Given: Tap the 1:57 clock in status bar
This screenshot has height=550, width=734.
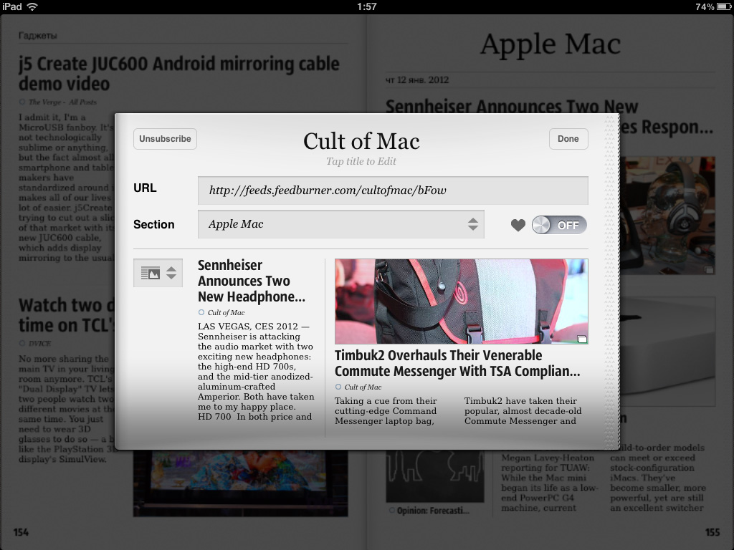Looking at the screenshot, I should tap(366, 6).
